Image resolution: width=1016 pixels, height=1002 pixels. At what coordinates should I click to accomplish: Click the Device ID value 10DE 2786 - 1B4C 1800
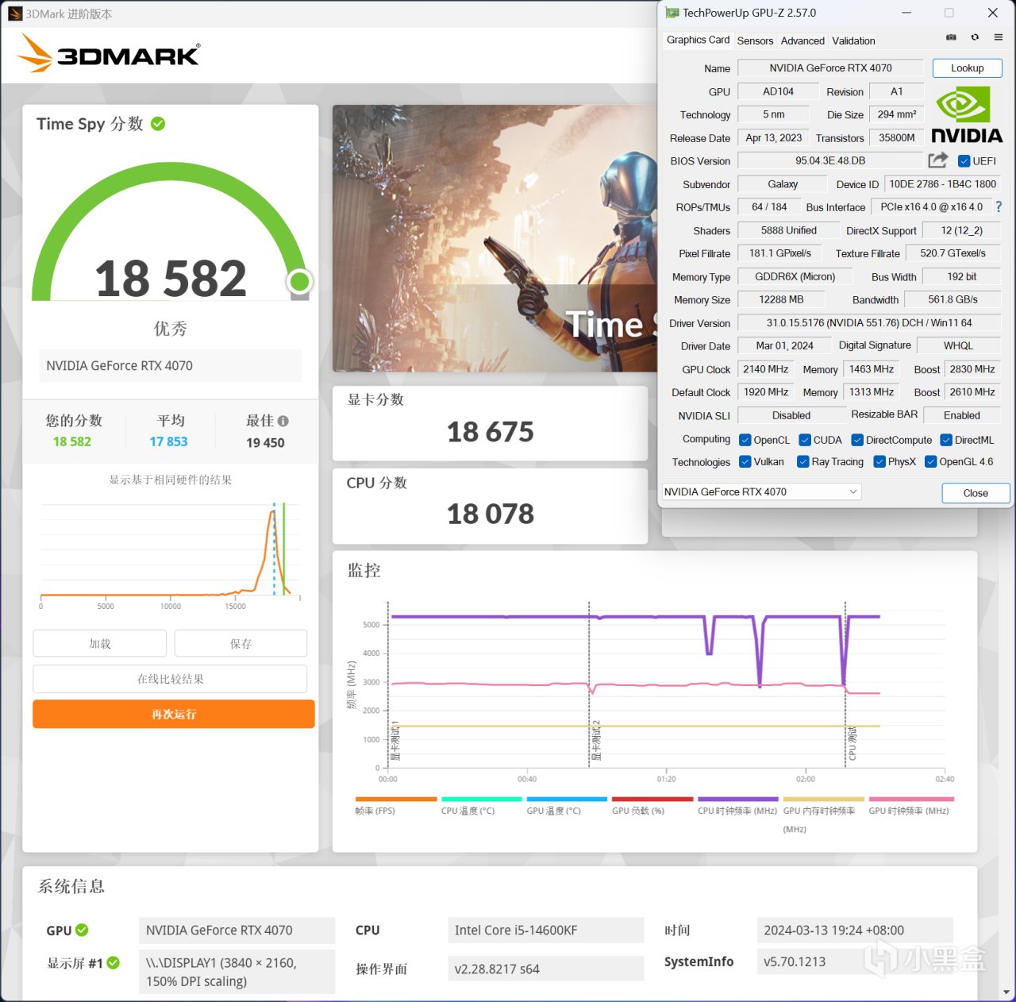[942, 184]
